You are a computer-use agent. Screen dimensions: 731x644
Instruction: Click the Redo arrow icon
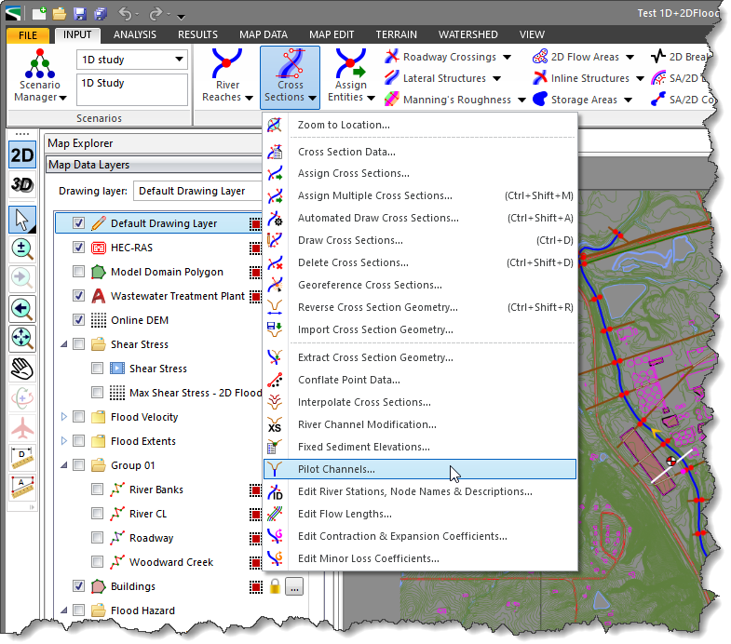pyautogui.click(x=156, y=14)
